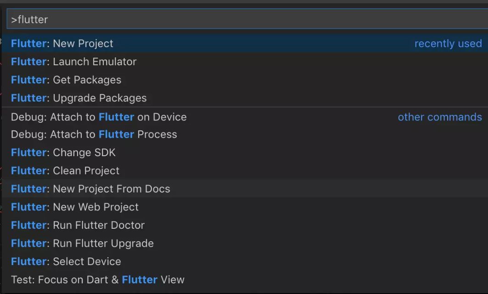488x294 pixels.
Task: Select Flutter: Launch Emulator
Action: [x=73, y=62]
